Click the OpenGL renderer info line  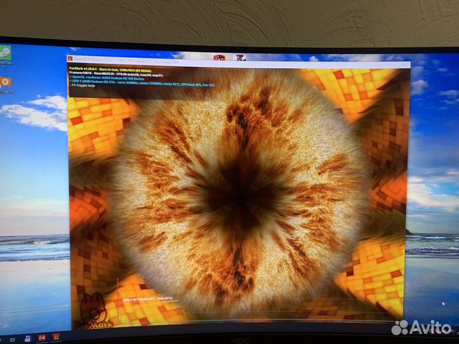[107, 77]
